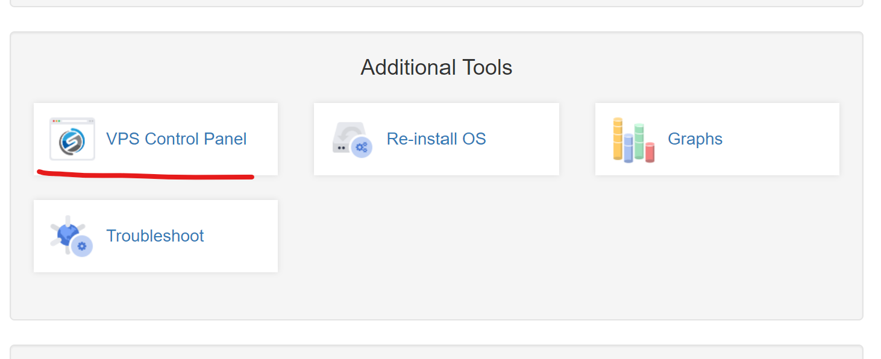Click the Troubleshoot globe icon

click(69, 234)
